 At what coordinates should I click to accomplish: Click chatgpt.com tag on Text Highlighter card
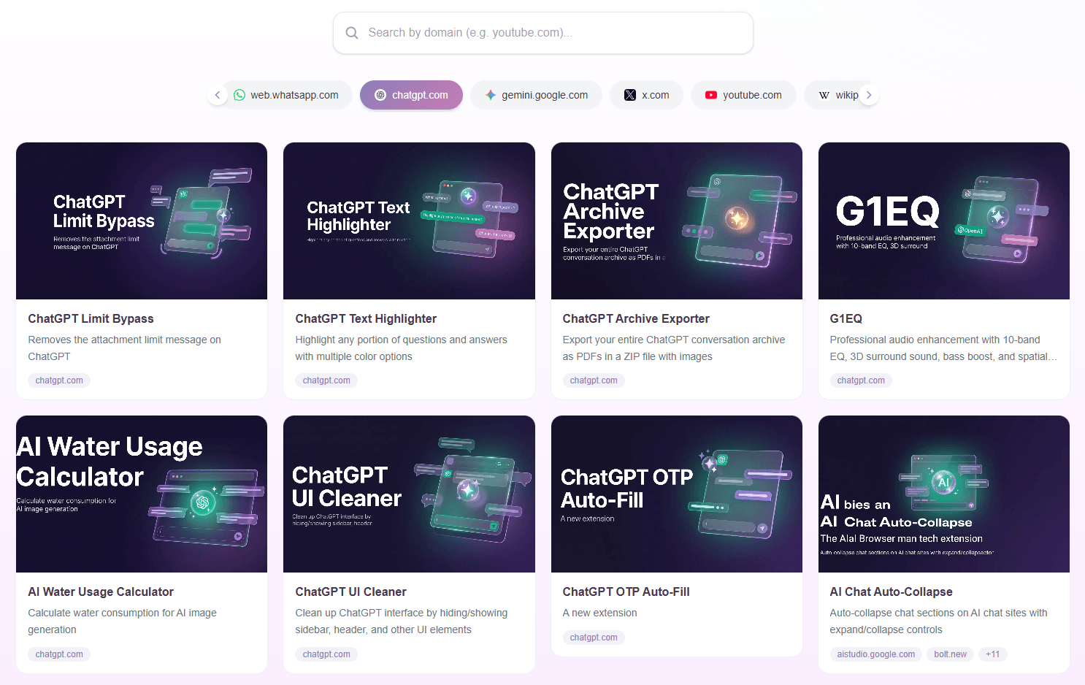point(326,380)
